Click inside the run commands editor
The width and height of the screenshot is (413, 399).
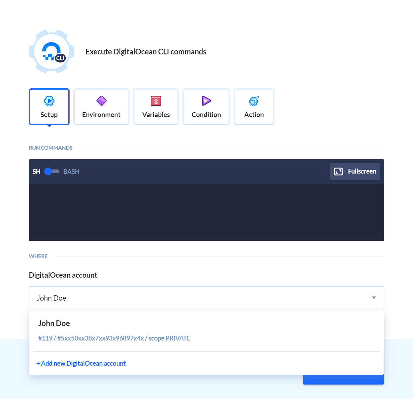[206, 212]
